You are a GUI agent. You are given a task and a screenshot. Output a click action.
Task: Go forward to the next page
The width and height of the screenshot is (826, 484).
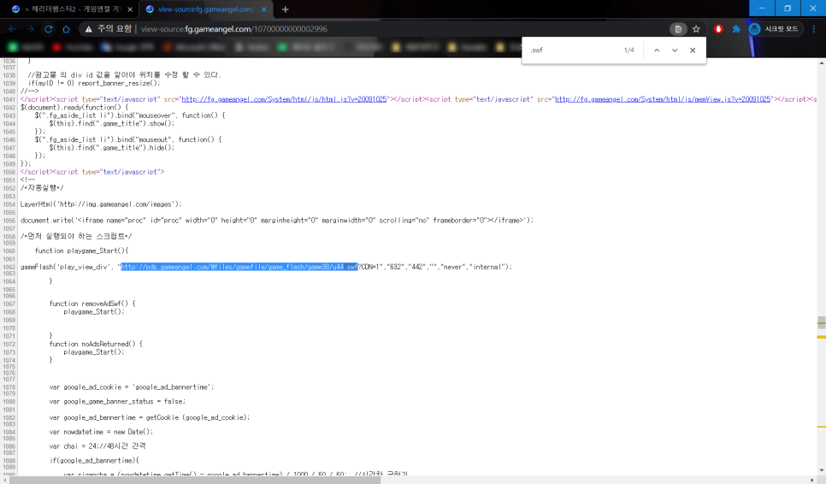(30, 29)
